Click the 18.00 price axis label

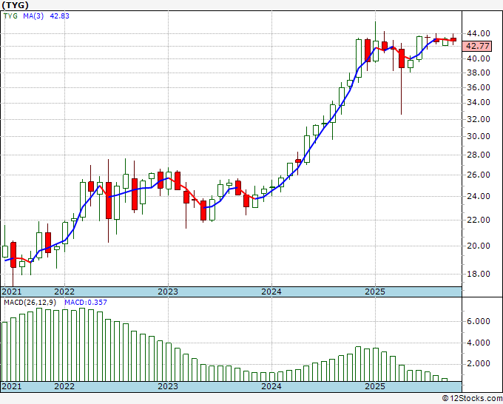pyautogui.click(x=477, y=274)
